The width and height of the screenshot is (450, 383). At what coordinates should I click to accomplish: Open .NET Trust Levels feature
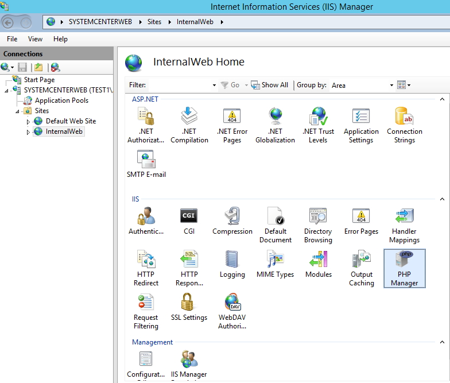pos(318,125)
